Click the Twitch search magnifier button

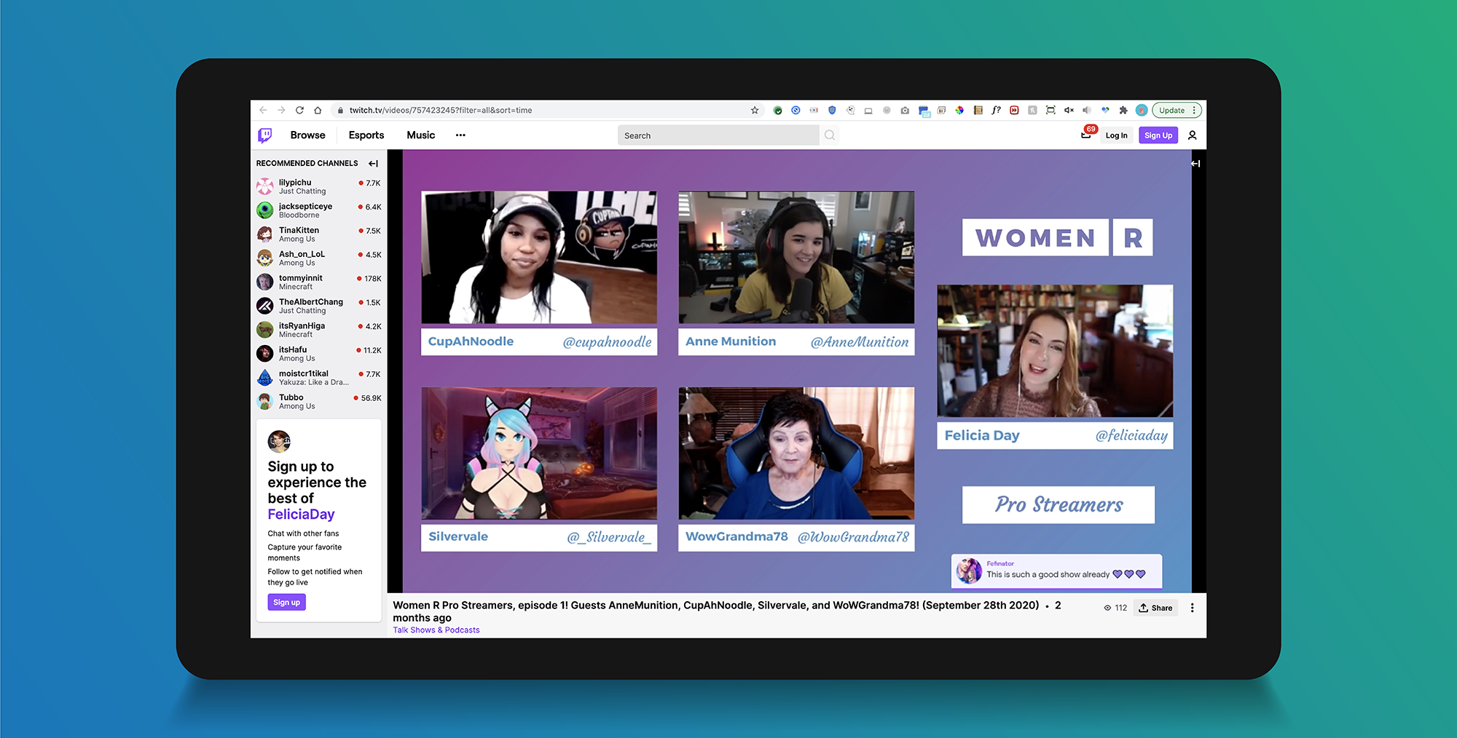click(830, 135)
